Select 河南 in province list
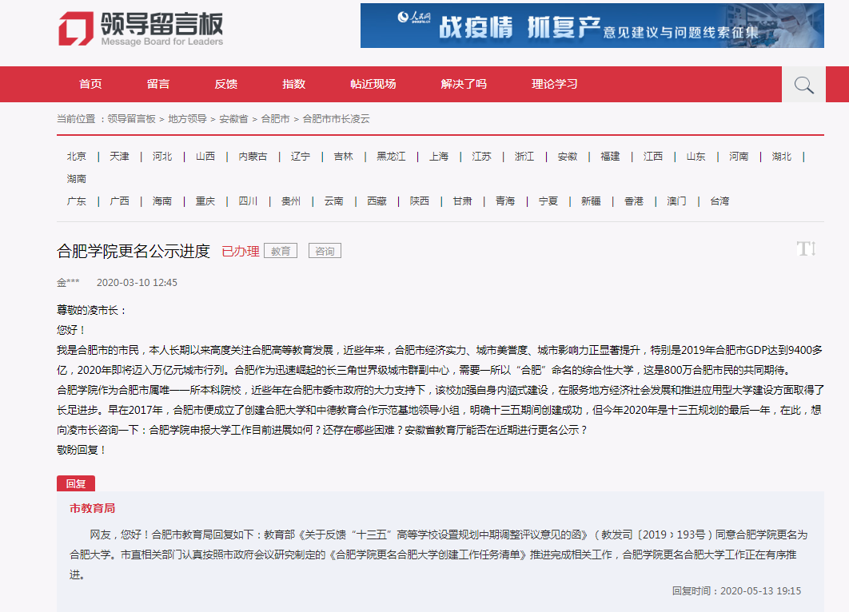Screen dimensions: 849x612 pyautogui.click(x=739, y=157)
